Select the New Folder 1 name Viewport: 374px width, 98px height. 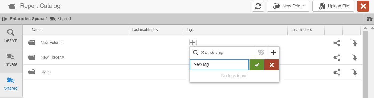pos(52,42)
